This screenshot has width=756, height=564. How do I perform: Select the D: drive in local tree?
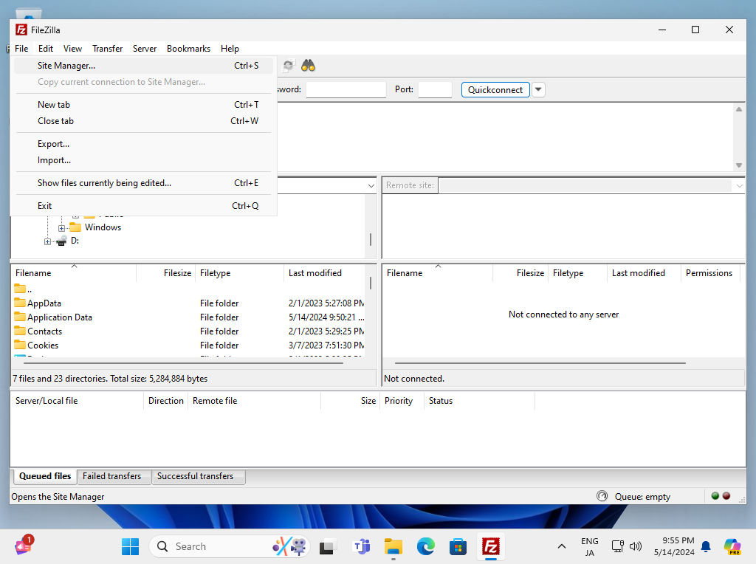(x=75, y=241)
